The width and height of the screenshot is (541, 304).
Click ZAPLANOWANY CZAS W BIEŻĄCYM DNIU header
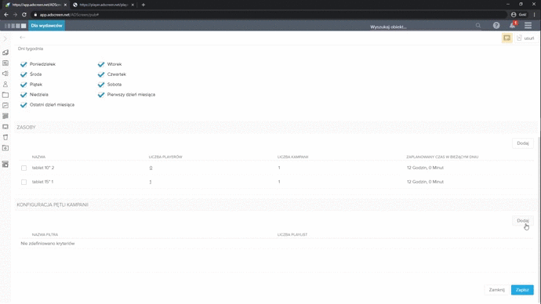tap(442, 157)
